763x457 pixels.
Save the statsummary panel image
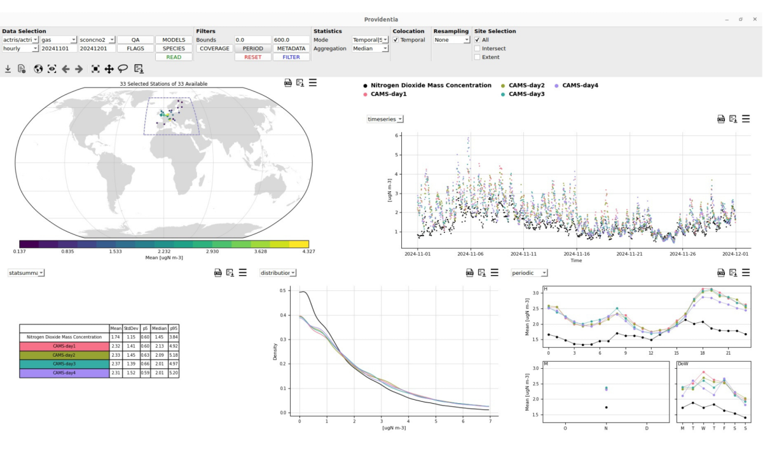[230, 272]
